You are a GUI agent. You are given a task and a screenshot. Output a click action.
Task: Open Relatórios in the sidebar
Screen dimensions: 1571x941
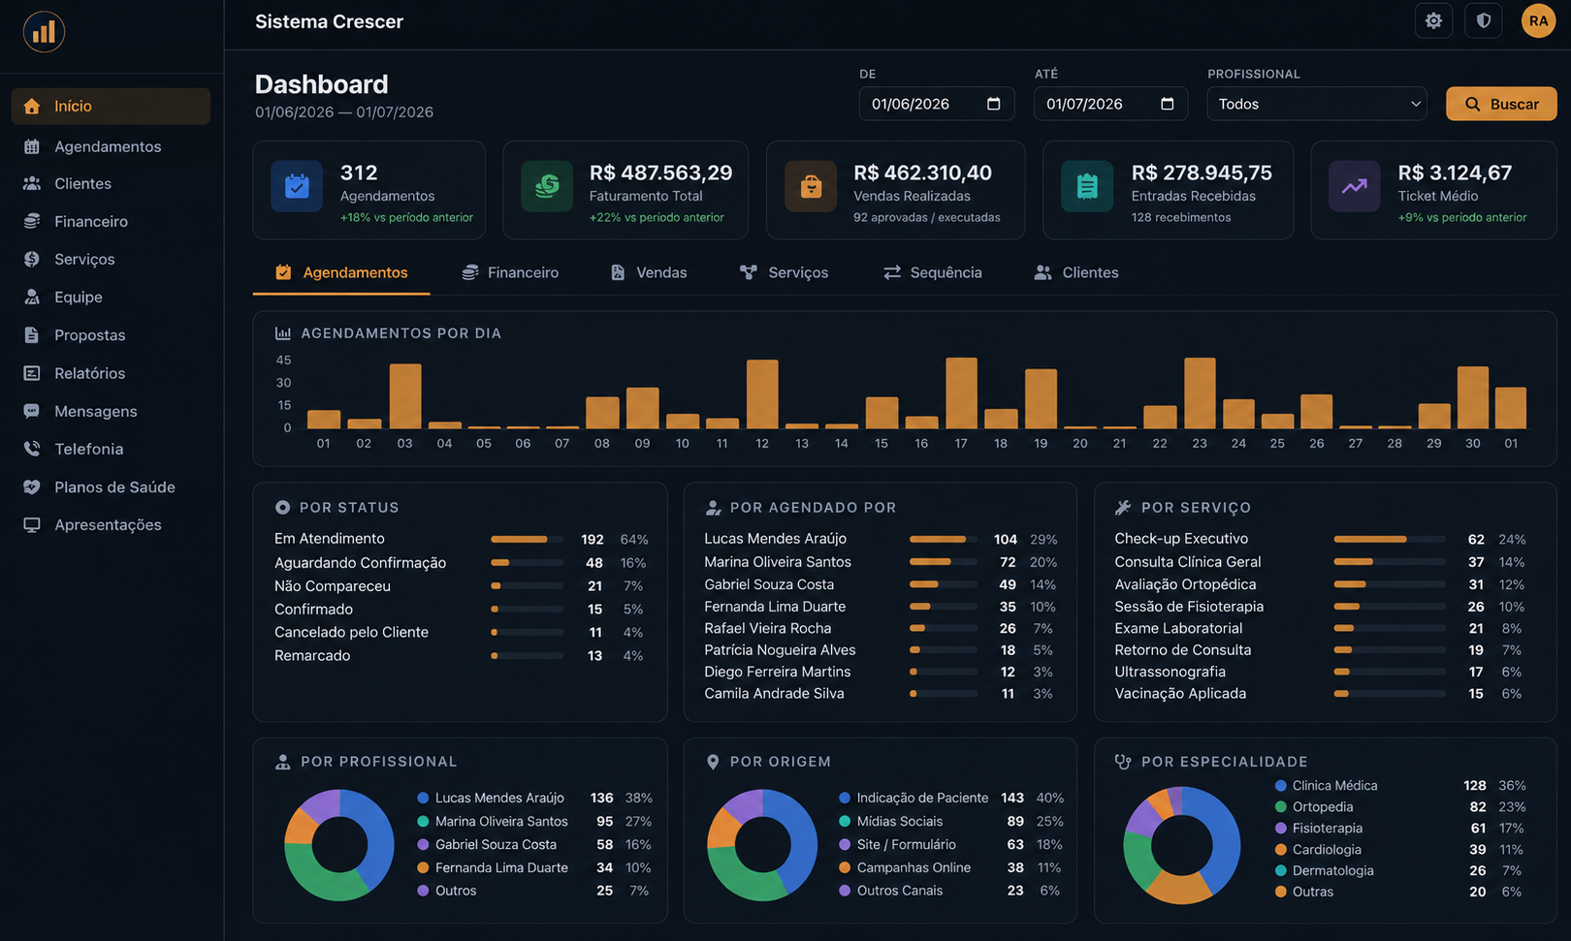(x=111, y=373)
